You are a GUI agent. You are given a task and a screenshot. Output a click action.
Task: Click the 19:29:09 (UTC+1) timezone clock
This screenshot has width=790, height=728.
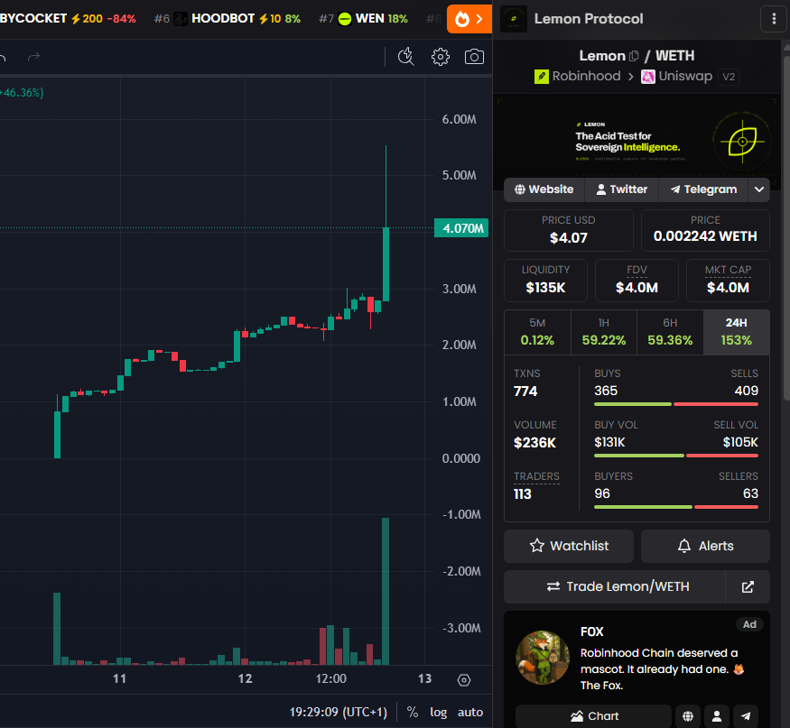pos(338,712)
